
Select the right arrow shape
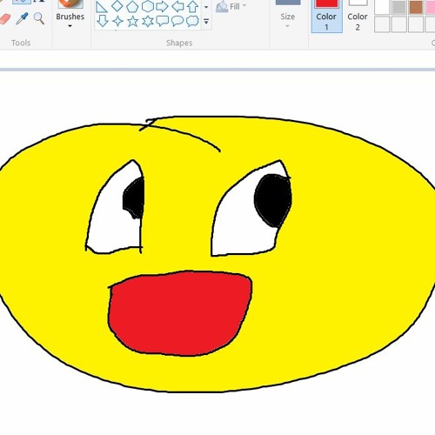click(162, 6)
